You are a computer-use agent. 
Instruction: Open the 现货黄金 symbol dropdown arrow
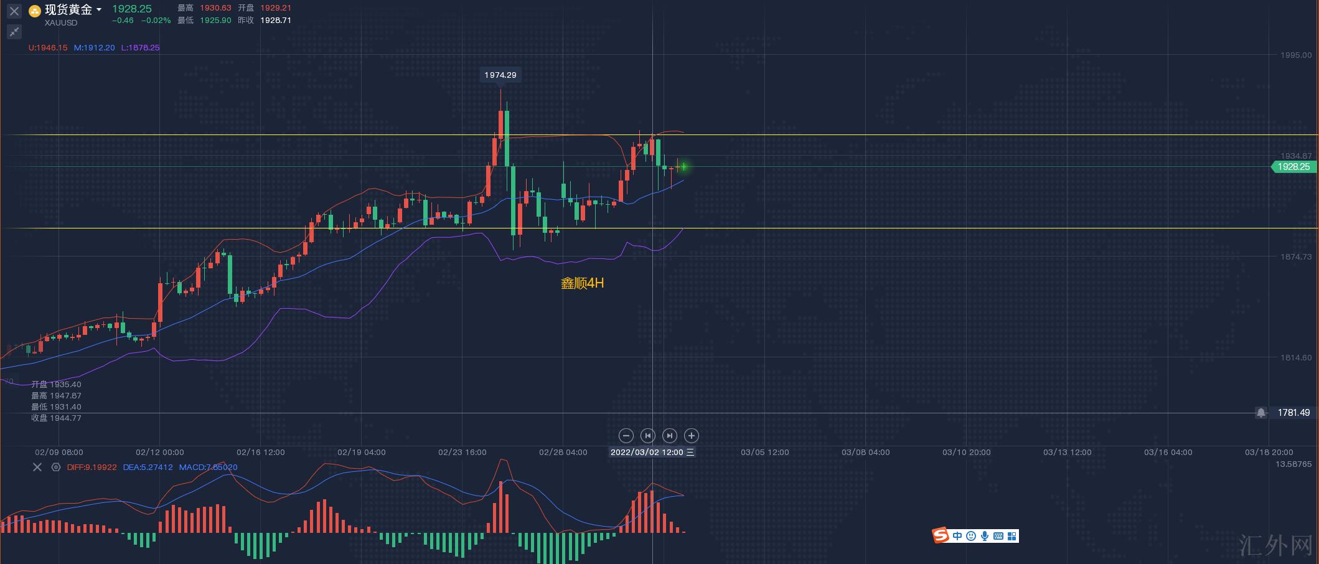[99, 10]
